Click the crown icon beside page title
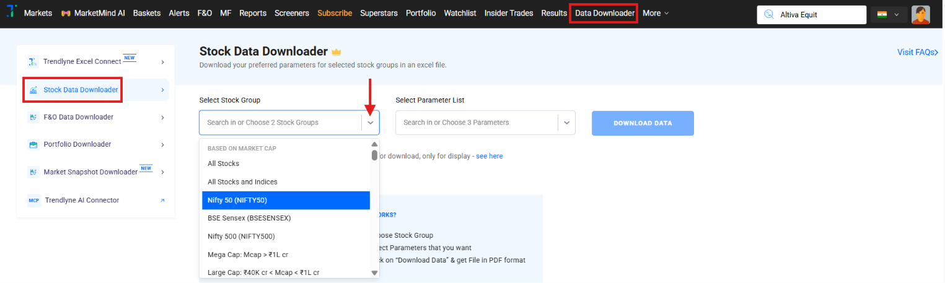This screenshot has width=945, height=283. (x=336, y=51)
